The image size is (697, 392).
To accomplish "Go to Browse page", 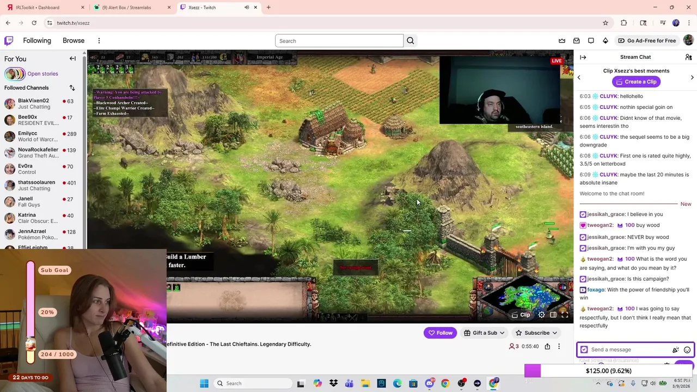I will pyautogui.click(x=74, y=41).
